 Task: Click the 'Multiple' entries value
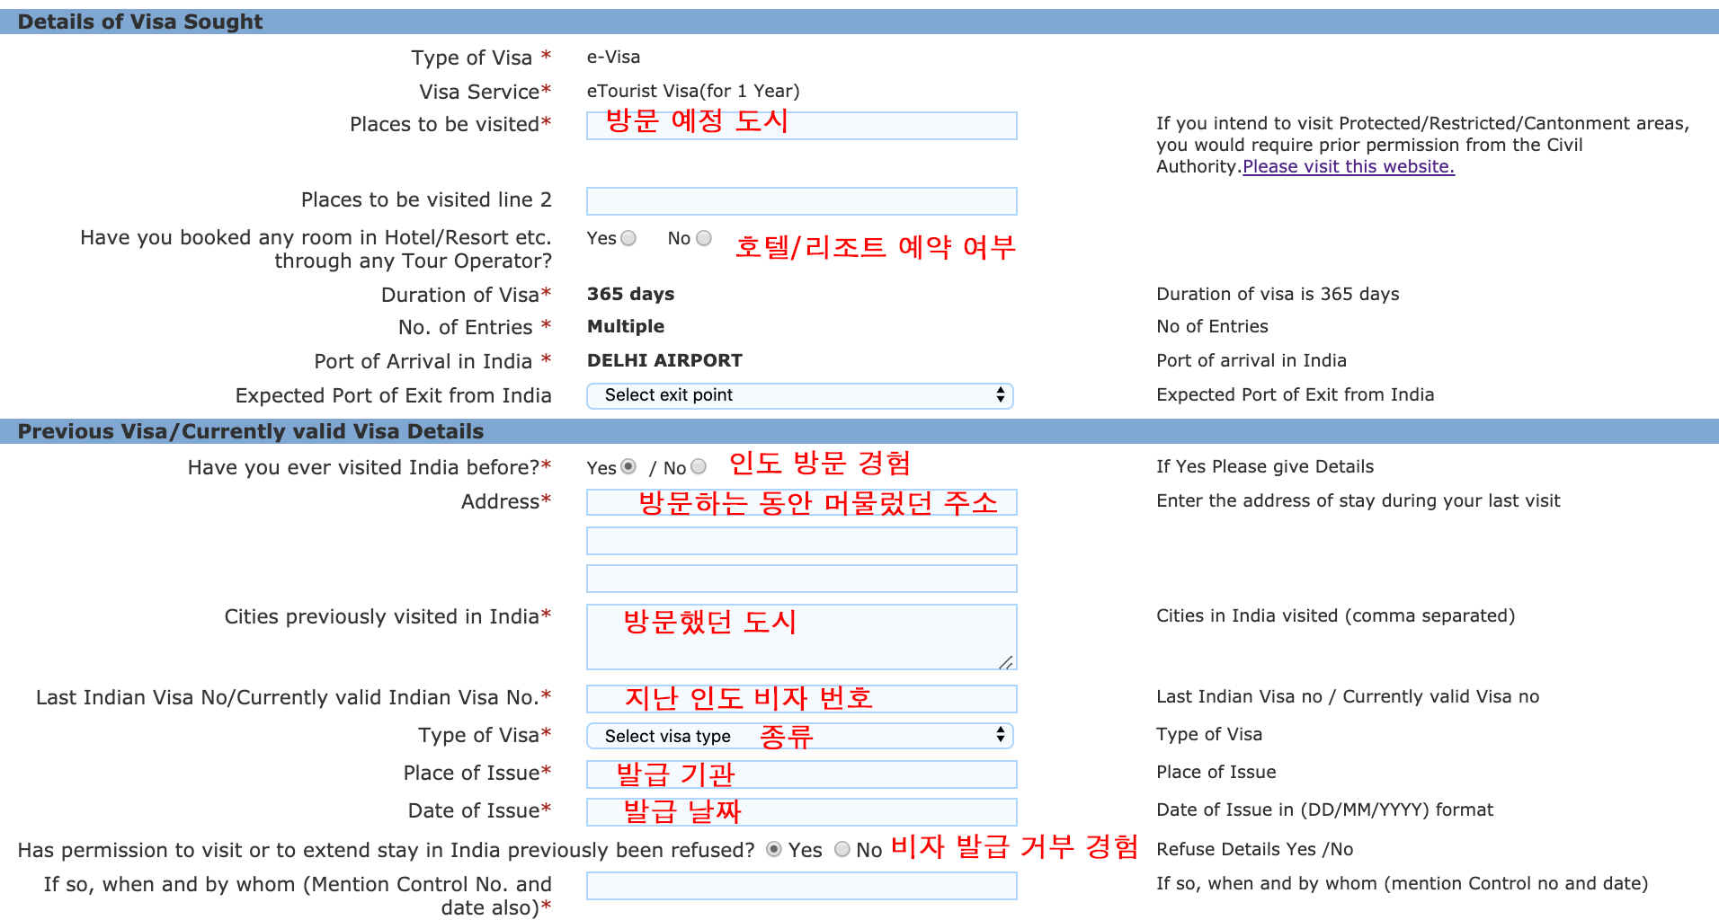(626, 326)
